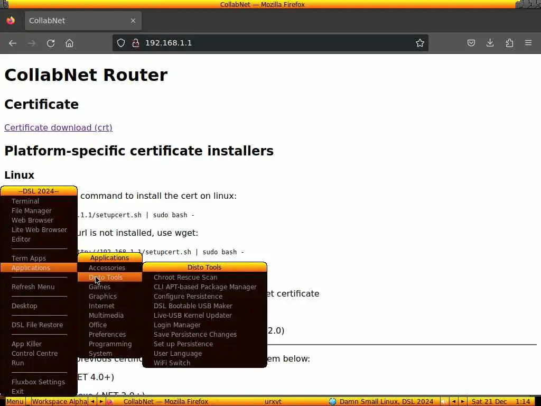541x406 pixels.
Task: Select DSL File Restore
Action: [x=39, y=325]
